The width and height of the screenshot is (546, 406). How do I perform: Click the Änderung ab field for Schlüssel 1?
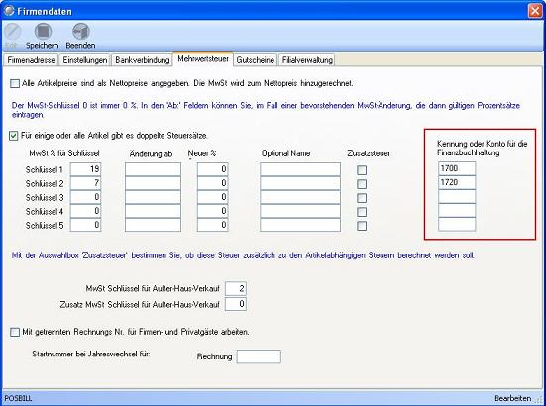154,169
